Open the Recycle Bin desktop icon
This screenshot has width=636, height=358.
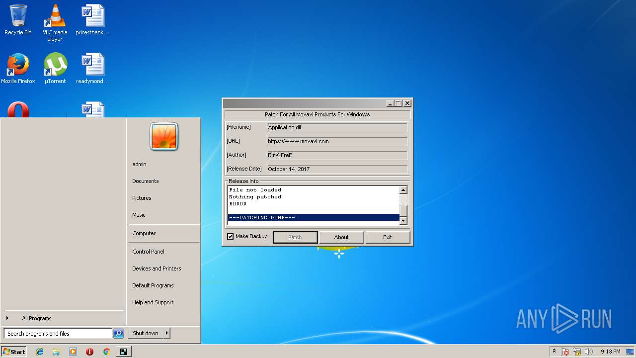pos(18,20)
